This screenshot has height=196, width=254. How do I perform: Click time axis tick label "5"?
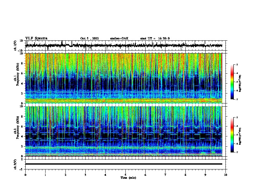click(125, 175)
